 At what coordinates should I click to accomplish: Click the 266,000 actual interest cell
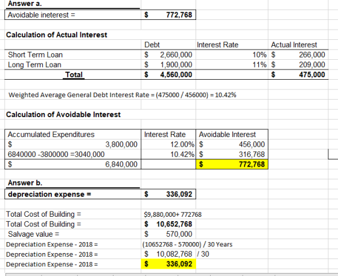[298, 55]
